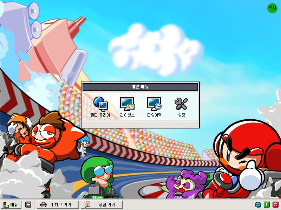Viewport: 281px width, 210px height.
Task: Click the 타임어택 text label
Action: 154,115
